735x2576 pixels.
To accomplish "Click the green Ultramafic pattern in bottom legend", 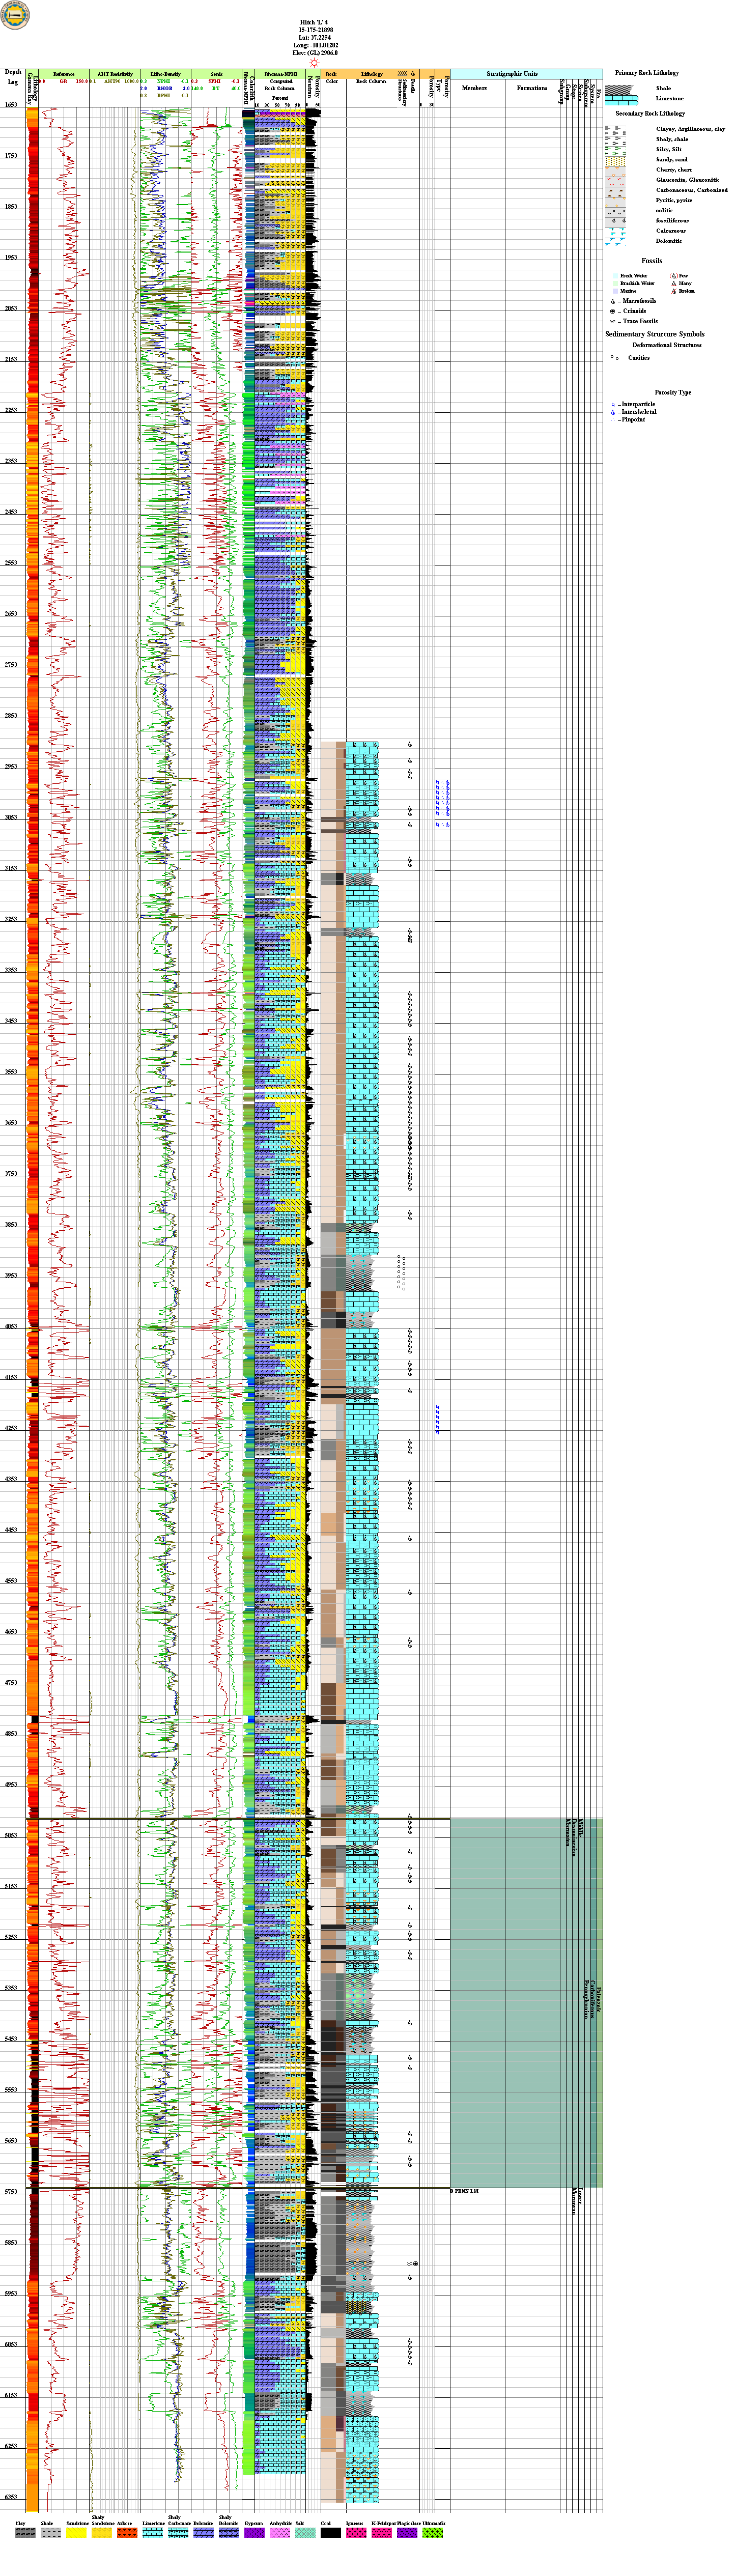I will point(432,2533).
